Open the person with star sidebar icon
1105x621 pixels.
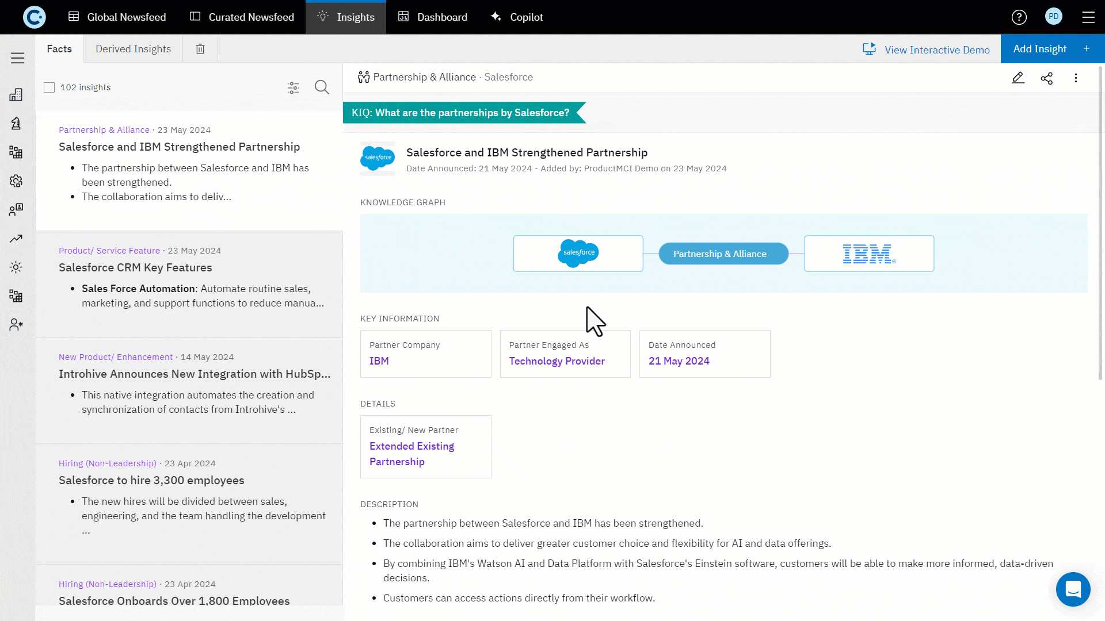point(16,325)
